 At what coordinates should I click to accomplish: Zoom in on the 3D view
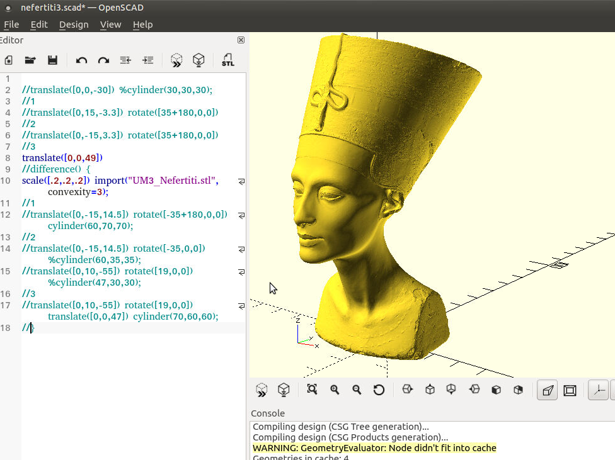coord(335,390)
